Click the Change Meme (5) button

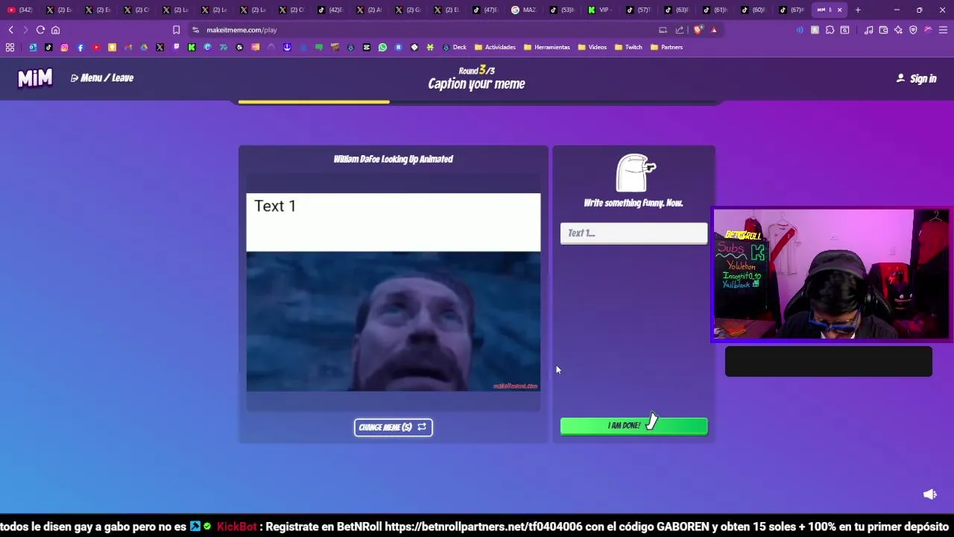(x=394, y=427)
